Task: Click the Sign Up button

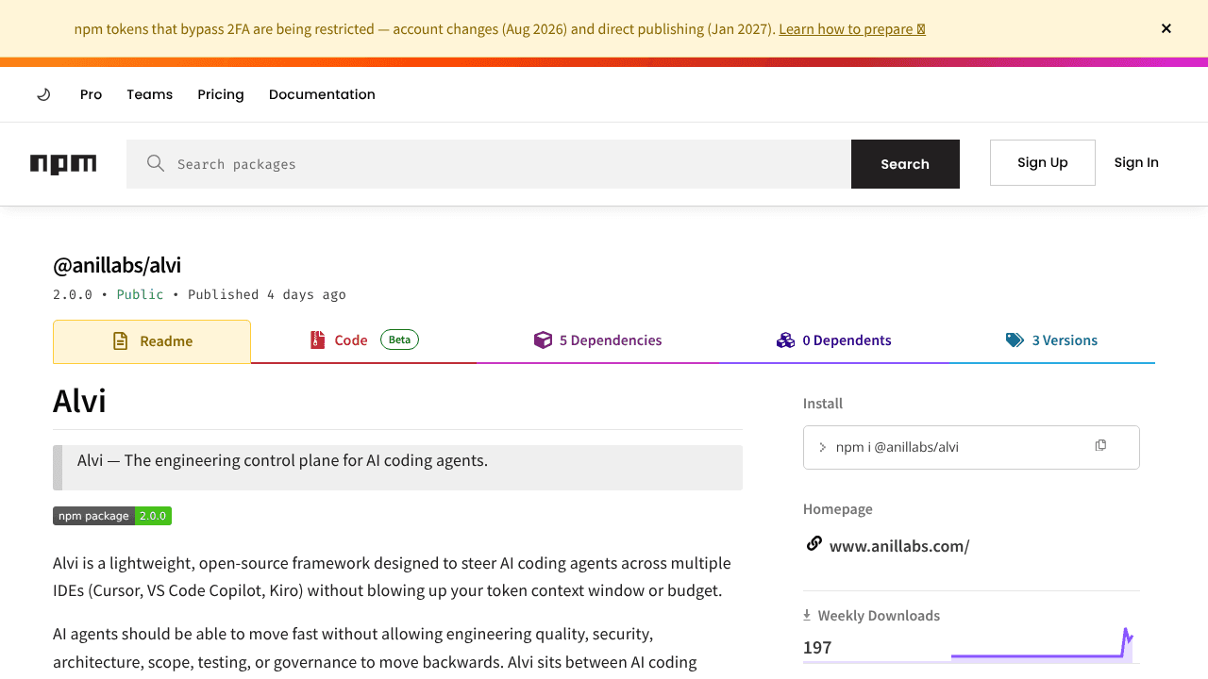Action: pos(1043,162)
